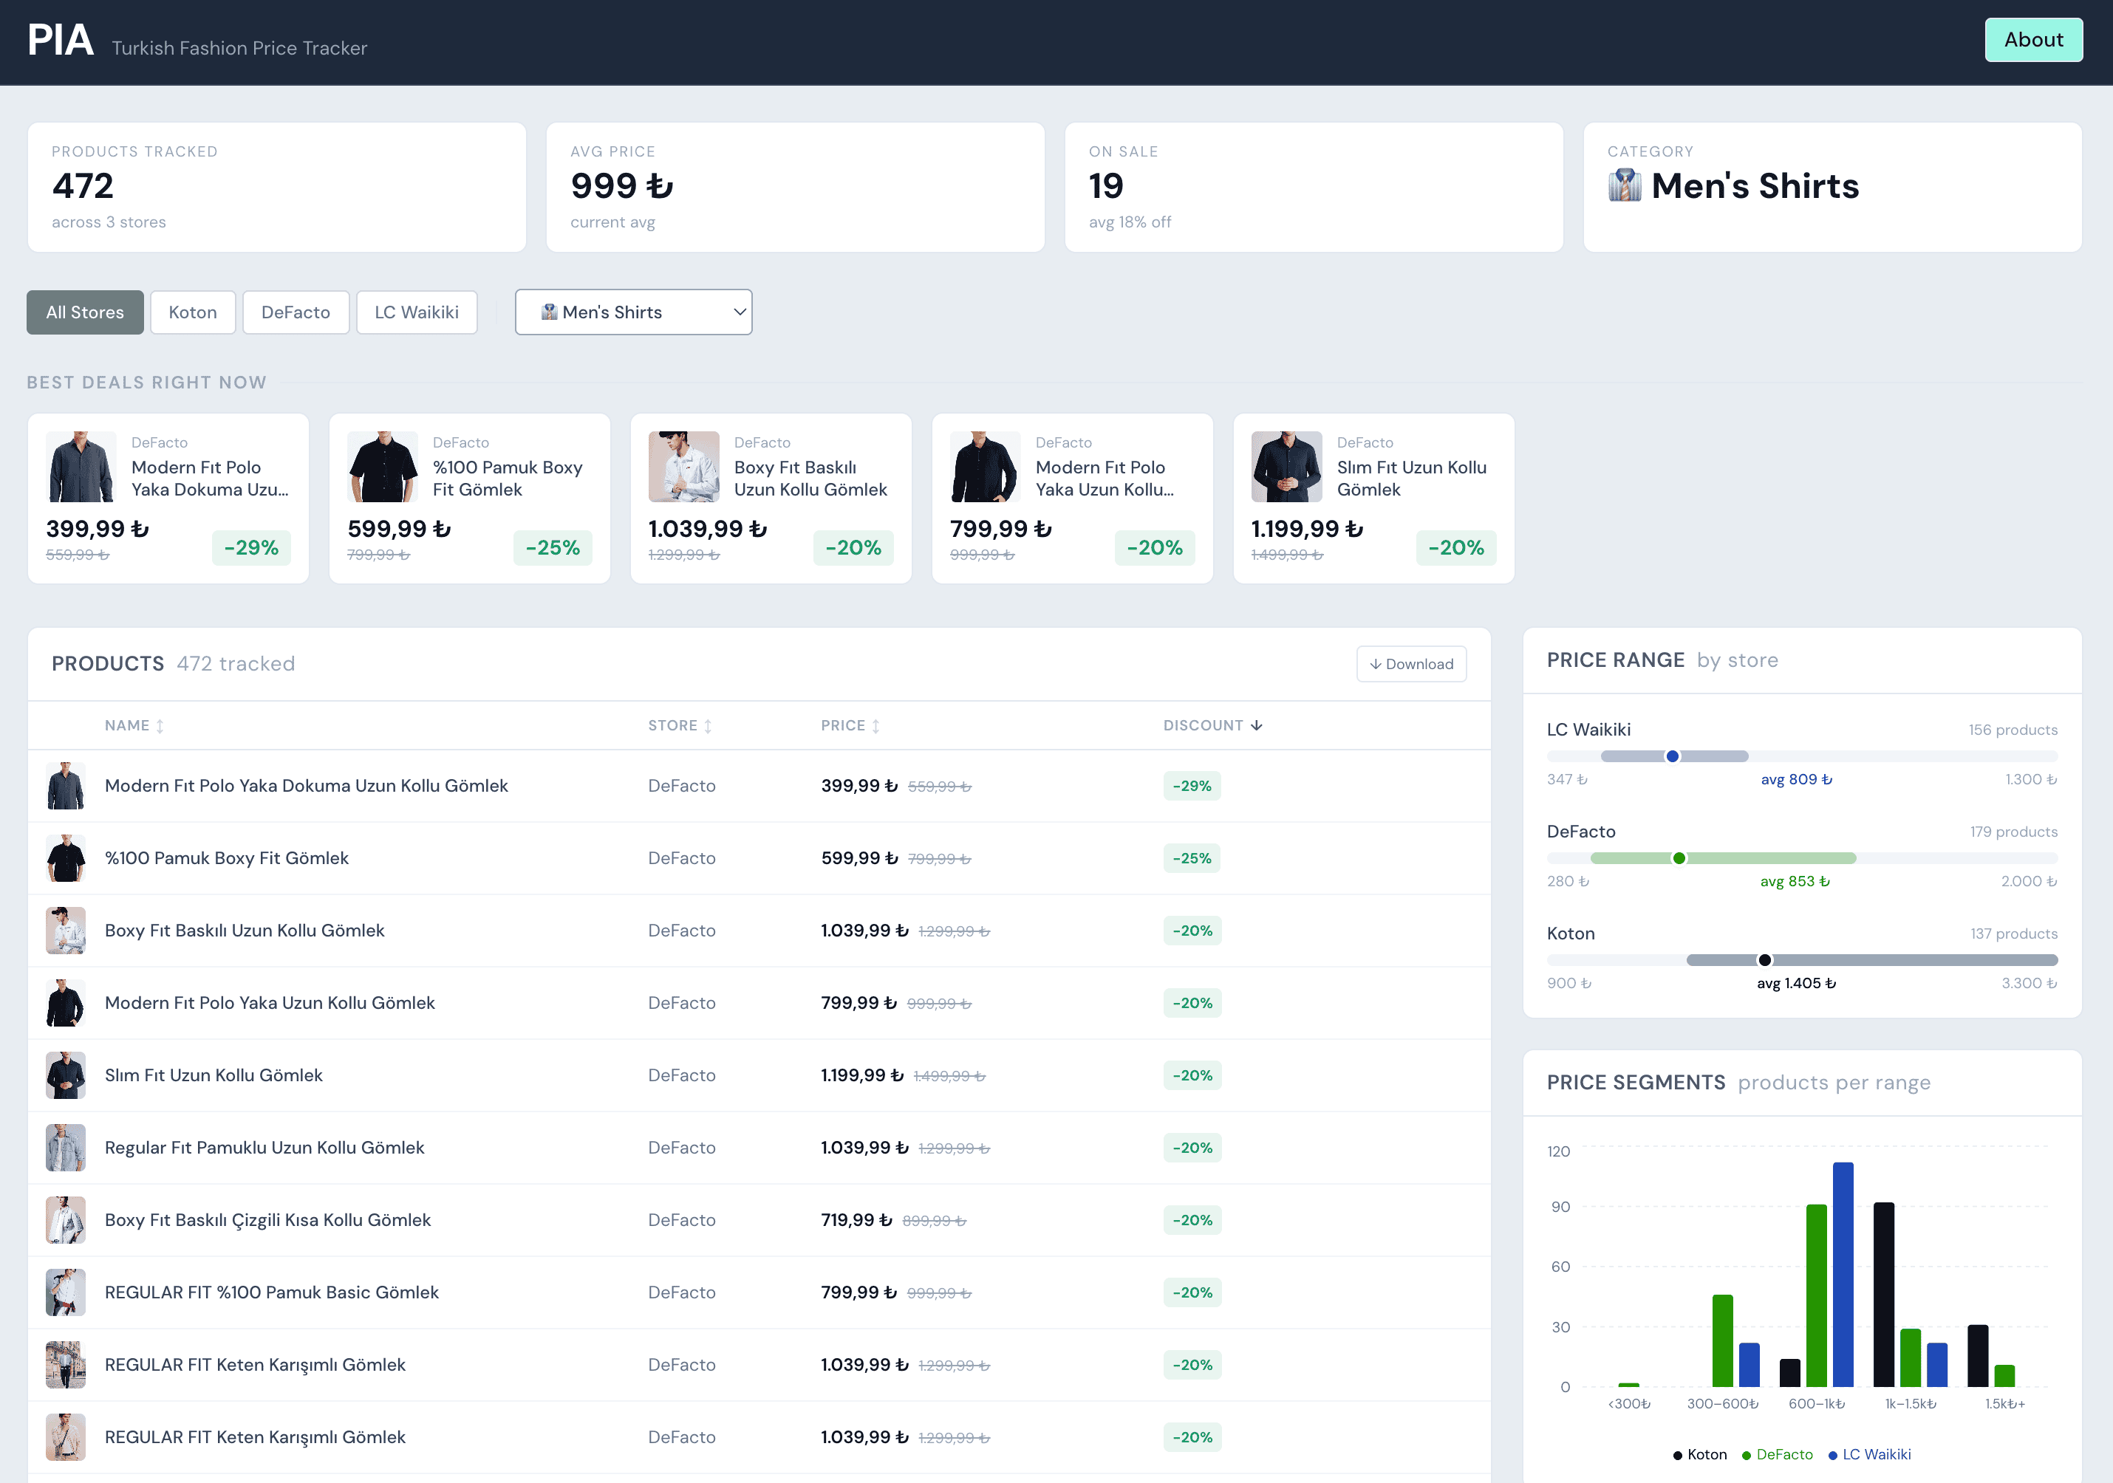Click the Products Tracked 472 card
The height and width of the screenshot is (1483, 2113).
pyautogui.click(x=277, y=188)
